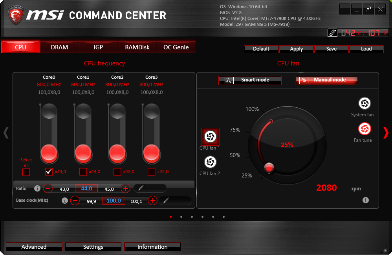
Task: Enable Smart mode for CPU fan
Action: (250, 80)
